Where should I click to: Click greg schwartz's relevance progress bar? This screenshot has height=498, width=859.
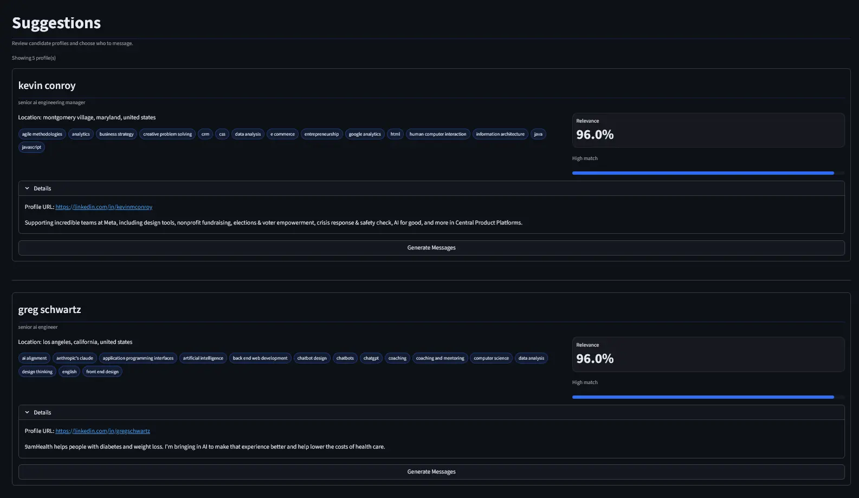pos(703,397)
